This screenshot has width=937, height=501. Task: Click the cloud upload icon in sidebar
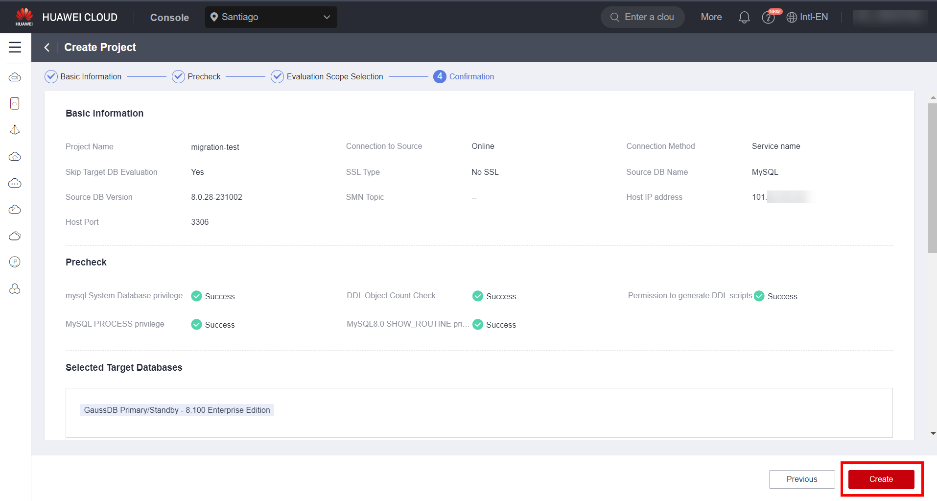15,157
